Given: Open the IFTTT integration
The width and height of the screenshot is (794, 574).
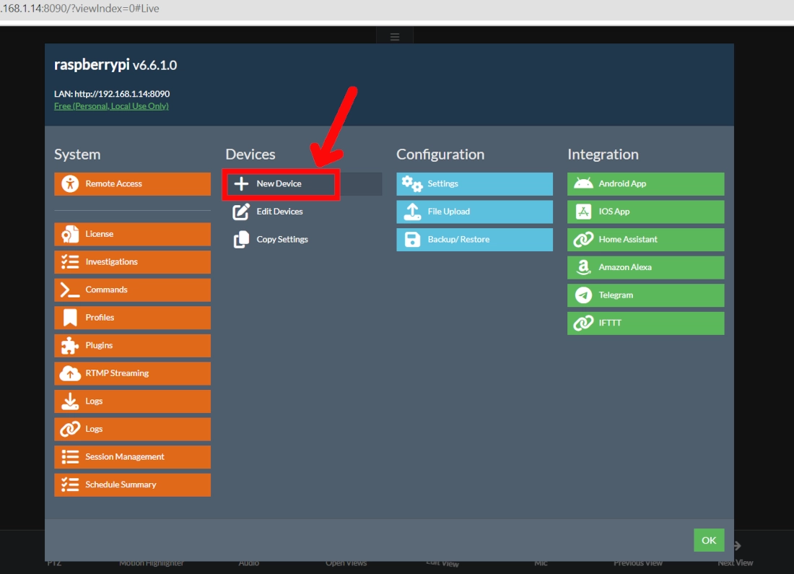Looking at the screenshot, I should (x=645, y=323).
